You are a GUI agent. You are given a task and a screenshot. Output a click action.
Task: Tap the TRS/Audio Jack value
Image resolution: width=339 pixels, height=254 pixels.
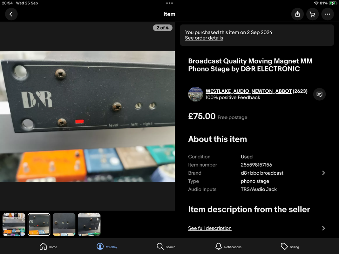click(259, 190)
